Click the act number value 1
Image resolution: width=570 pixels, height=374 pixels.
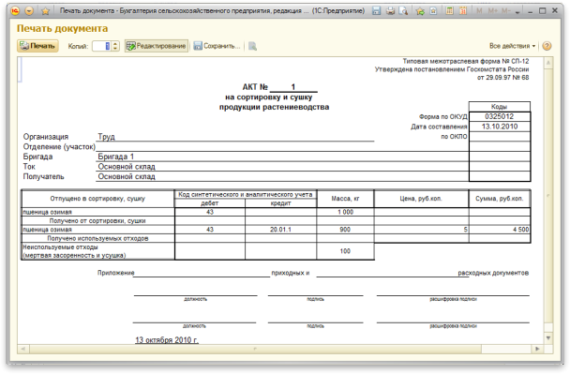click(293, 87)
